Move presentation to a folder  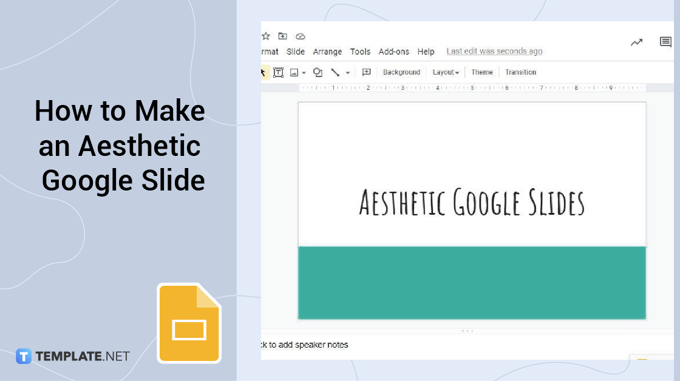pos(282,36)
